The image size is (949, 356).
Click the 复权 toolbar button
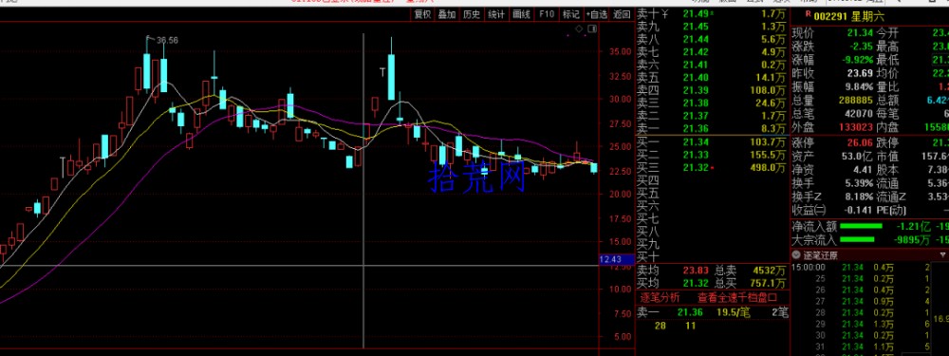422,14
